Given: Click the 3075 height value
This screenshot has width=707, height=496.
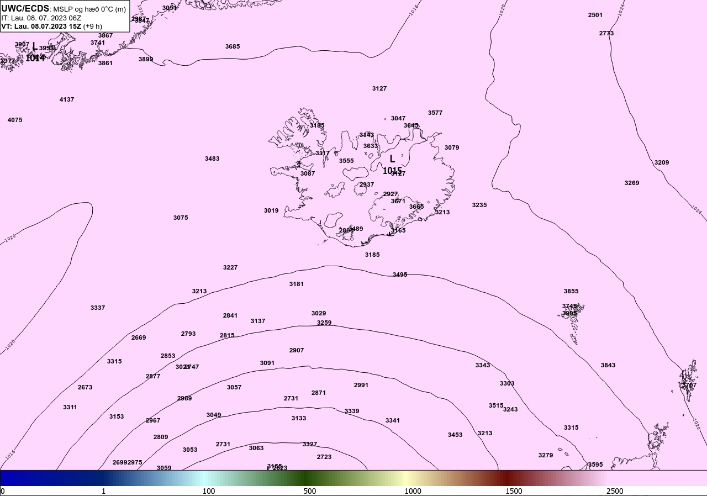Looking at the screenshot, I should point(181,218).
